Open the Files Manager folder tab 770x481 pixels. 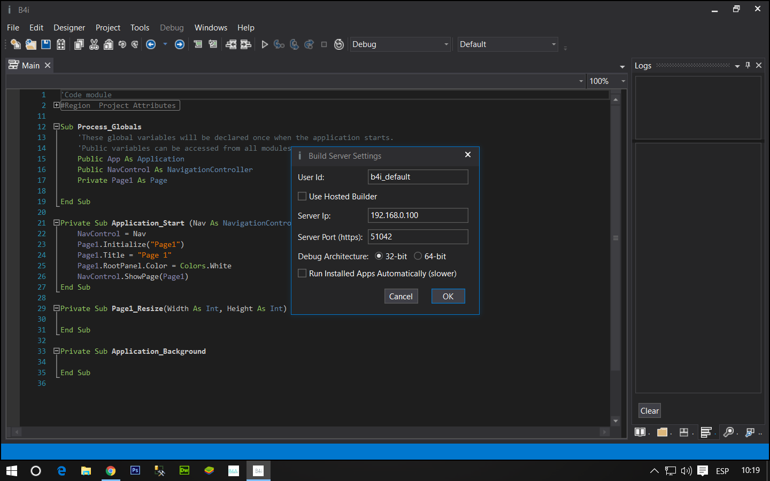pyautogui.click(x=662, y=432)
